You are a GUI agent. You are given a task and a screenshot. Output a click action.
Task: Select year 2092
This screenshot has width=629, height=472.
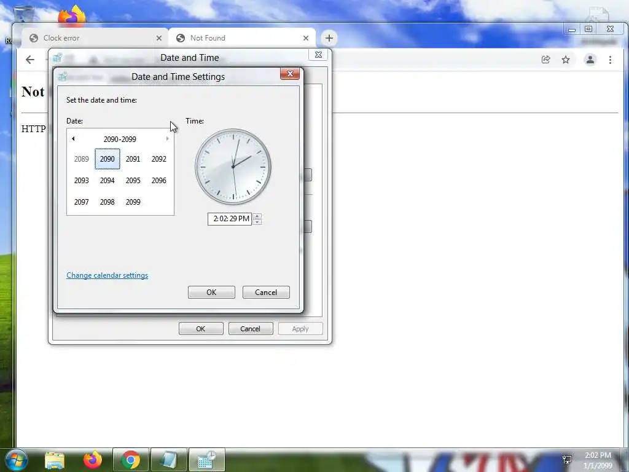click(x=159, y=159)
